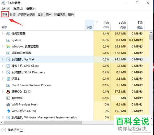Sort processes by 内存 column header
The width and height of the screenshot is (154, 135).
[x=119, y=25]
